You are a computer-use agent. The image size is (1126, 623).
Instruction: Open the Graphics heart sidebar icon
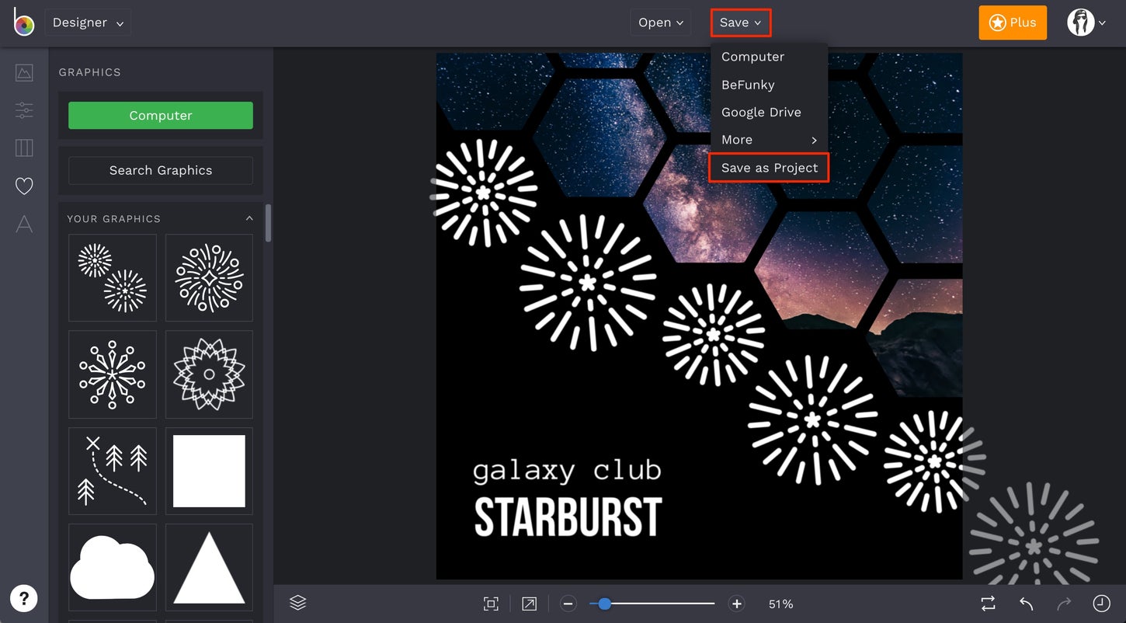click(24, 186)
